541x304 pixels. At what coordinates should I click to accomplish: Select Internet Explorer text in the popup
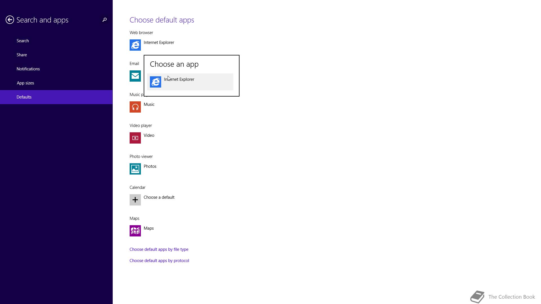coord(179,79)
